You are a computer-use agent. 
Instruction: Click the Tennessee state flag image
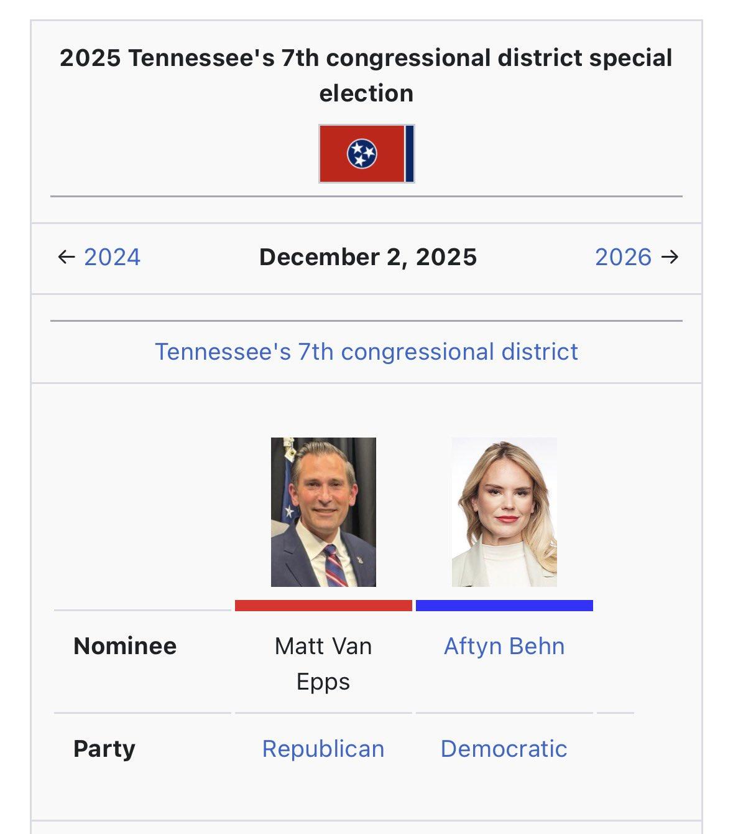tap(366, 153)
